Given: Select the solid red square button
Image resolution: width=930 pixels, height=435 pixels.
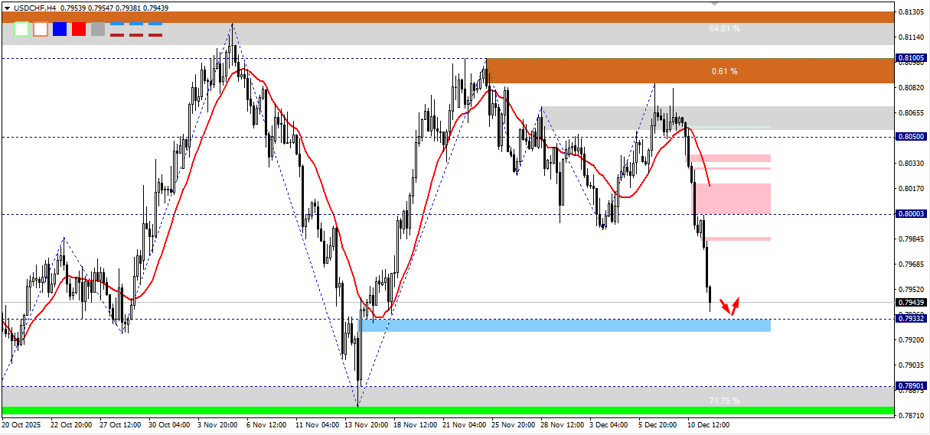Looking at the screenshot, I should [79, 29].
